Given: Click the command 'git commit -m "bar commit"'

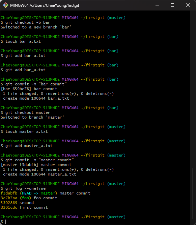Looking at the screenshot, I should [36, 84].
